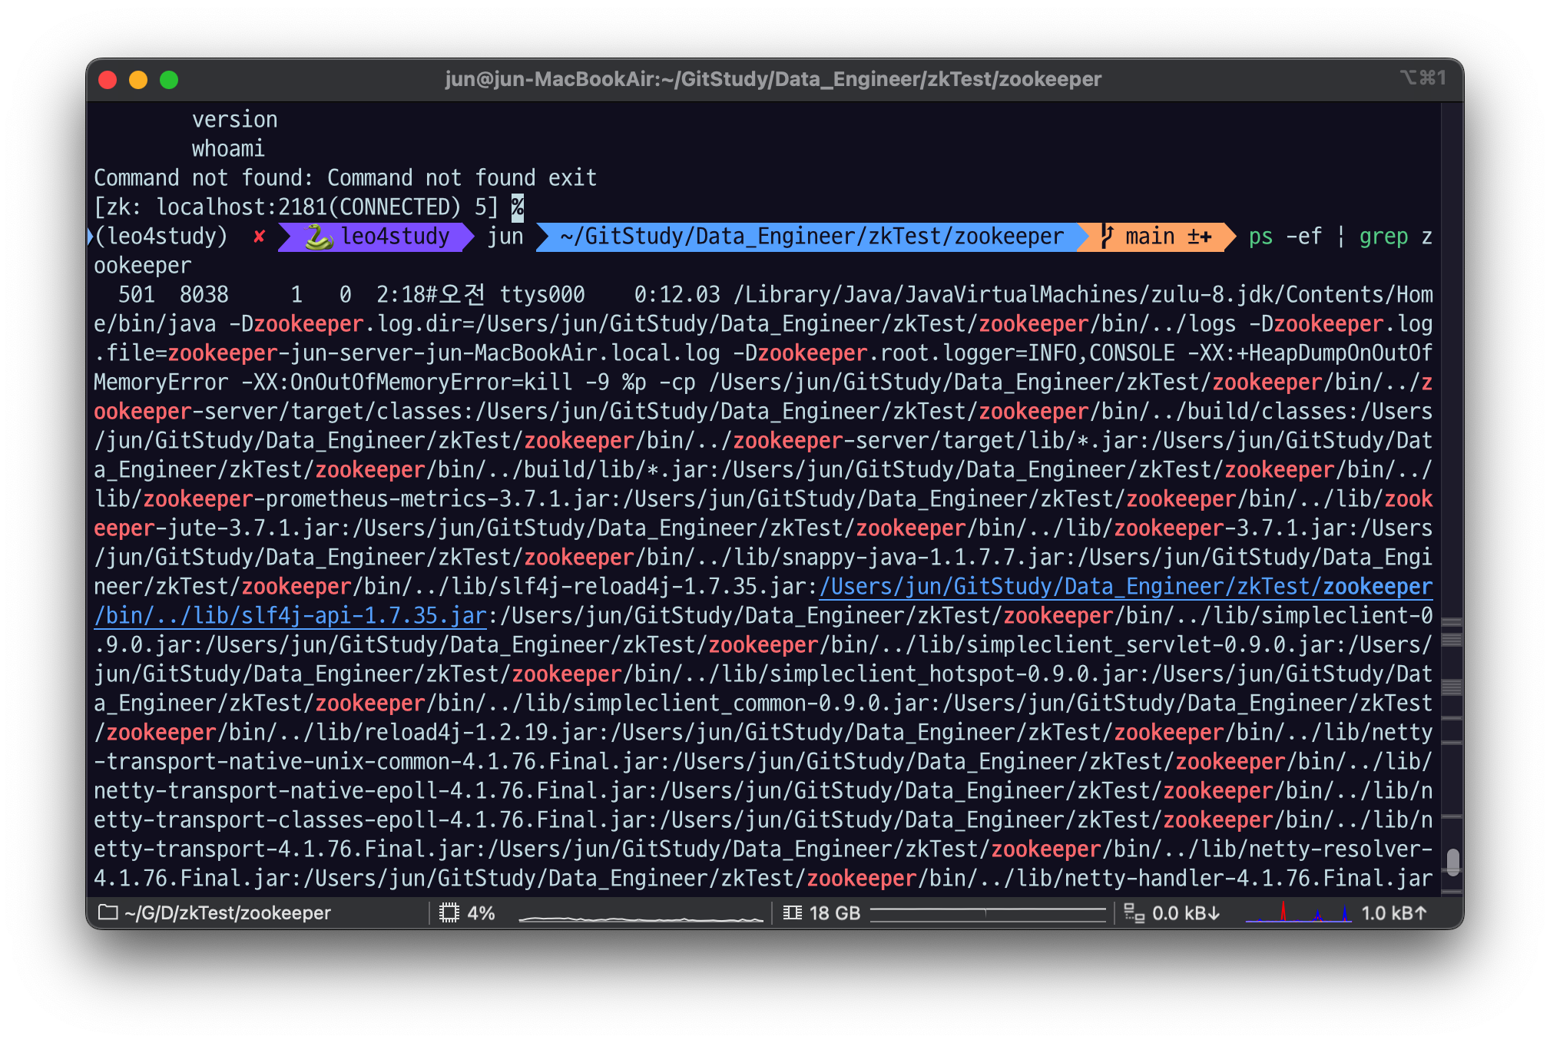This screenshot has height=1043, width=1550.
Task: Click the ⌥⌘1 window shortcut indicator
Action: pyautogui.click(x=1422, y=78)
